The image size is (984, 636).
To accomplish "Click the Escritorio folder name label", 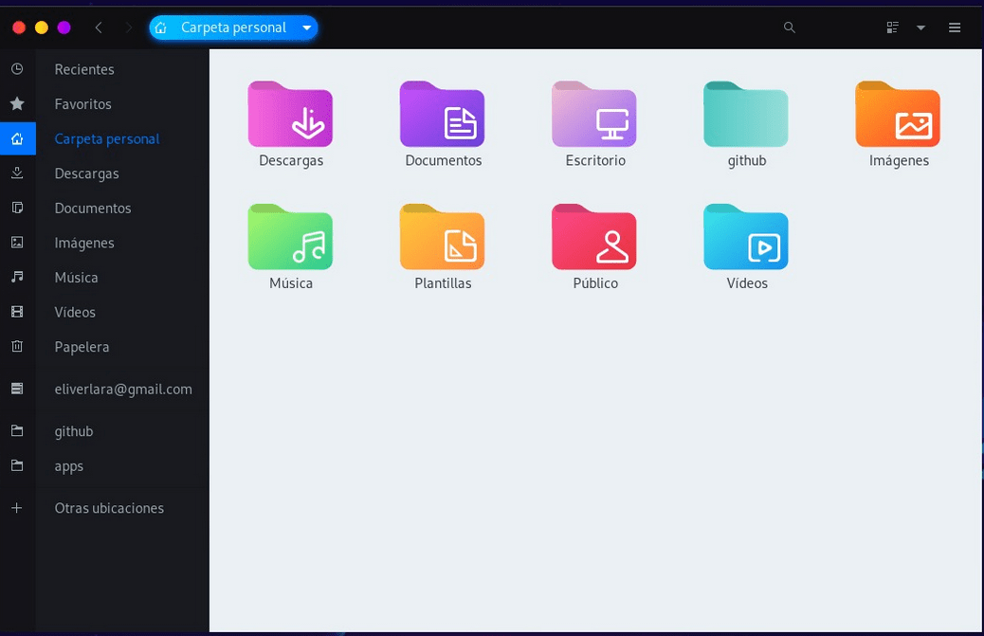I will 595,160.
